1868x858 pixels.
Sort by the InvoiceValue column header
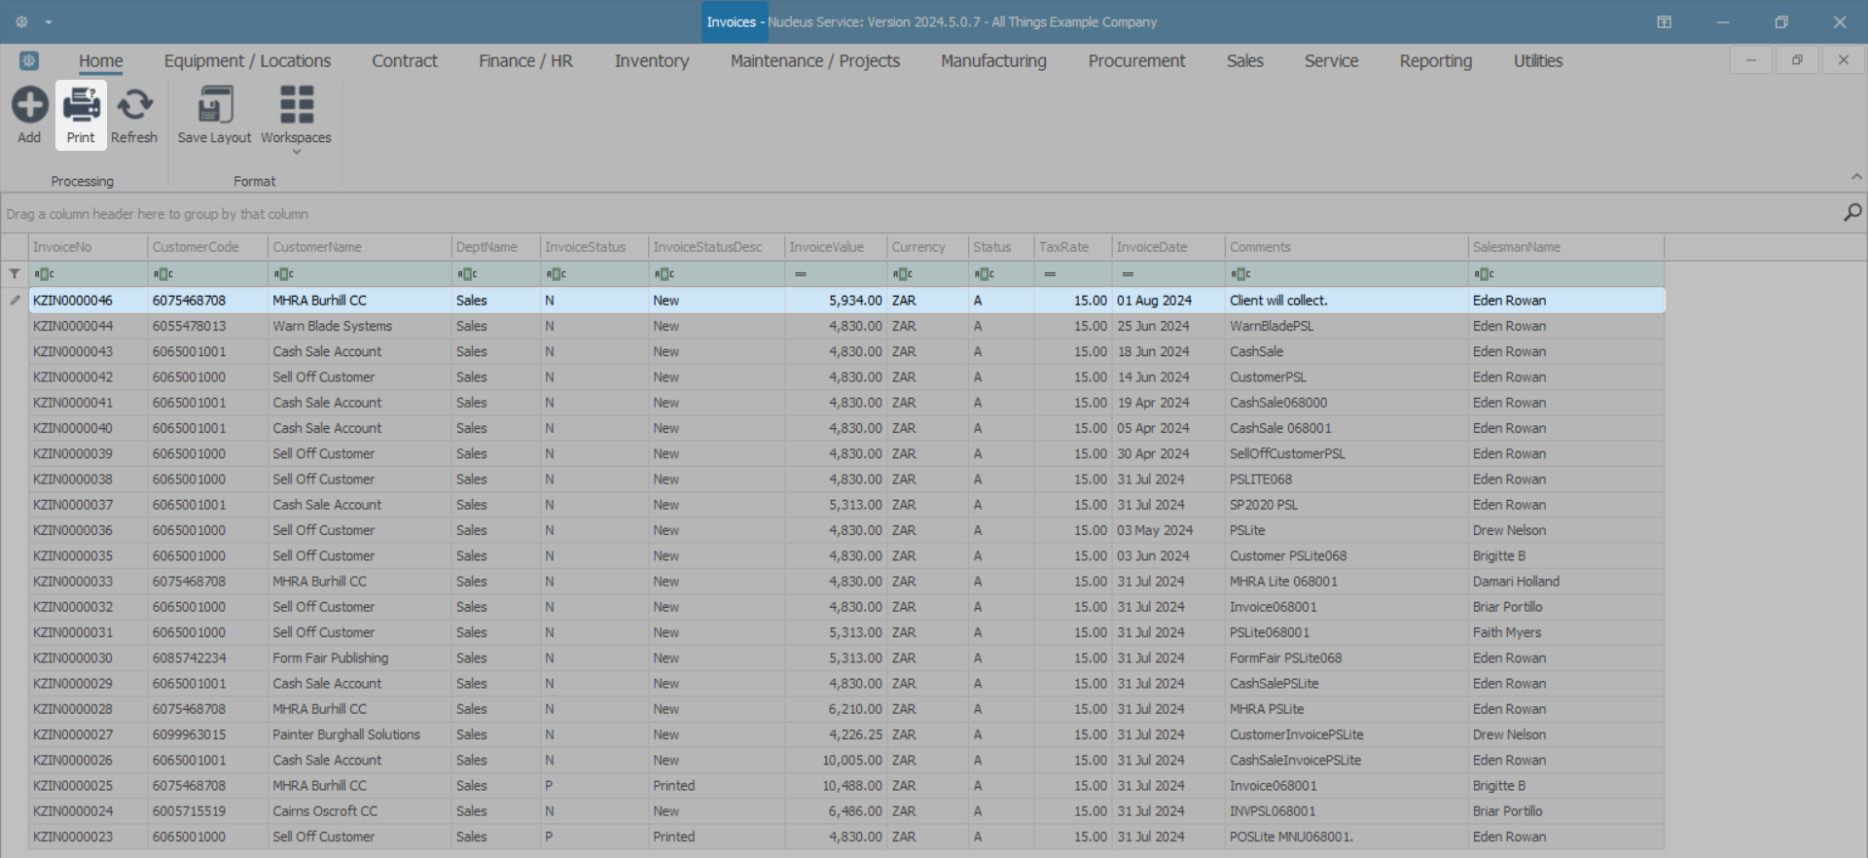point(836,247)
